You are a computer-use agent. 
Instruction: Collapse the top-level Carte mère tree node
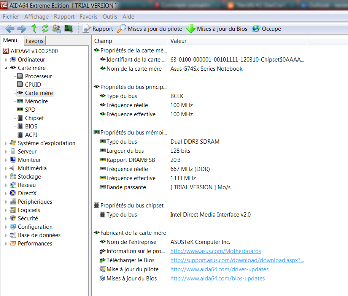click(6, 68)
